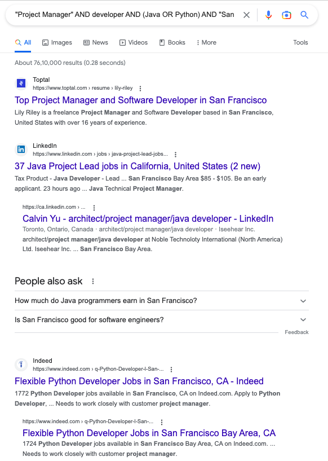Open the three-dot menu for the Toptal result
Image resolution: width=328 pixels, height=461 pixels.
tap(140, 88)
